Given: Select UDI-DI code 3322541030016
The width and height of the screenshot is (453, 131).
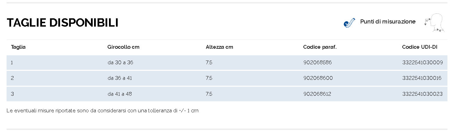Looking at the screenshot, I should tap(422, 78).
